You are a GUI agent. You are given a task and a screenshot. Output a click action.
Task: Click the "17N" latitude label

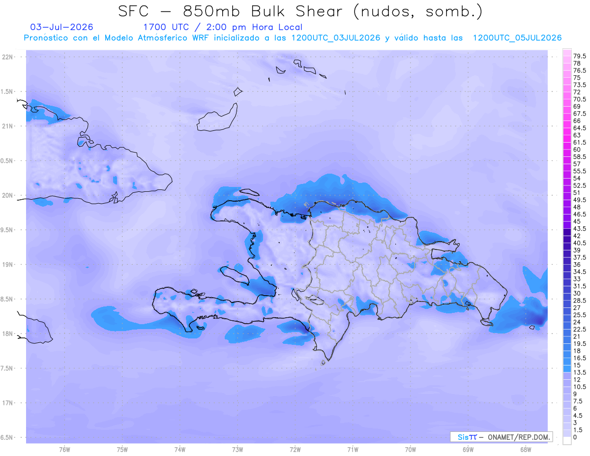click(x=8, y=403)
